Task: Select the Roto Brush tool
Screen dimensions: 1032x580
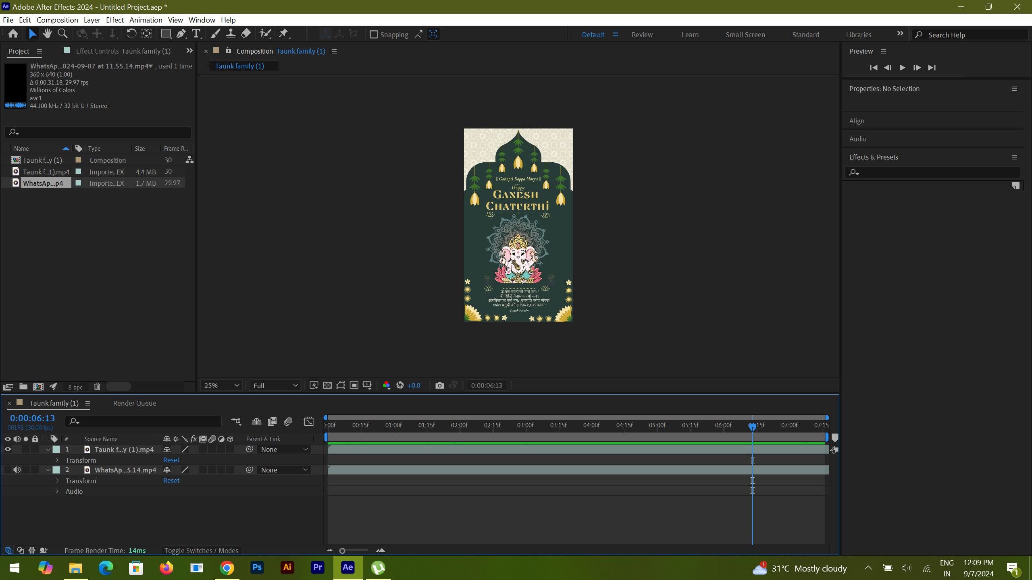Action: 265,34
